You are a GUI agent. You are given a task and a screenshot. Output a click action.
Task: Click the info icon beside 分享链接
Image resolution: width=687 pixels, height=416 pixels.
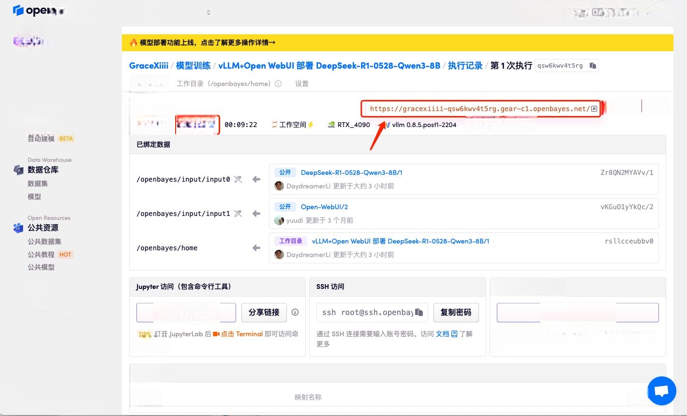click(295, 312)
